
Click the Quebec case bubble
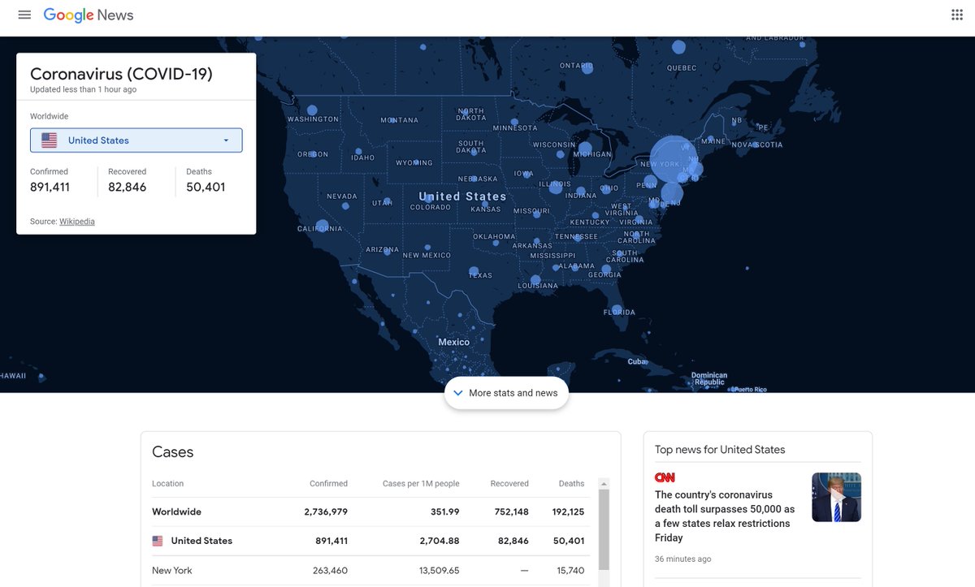(x=678, y=47)
